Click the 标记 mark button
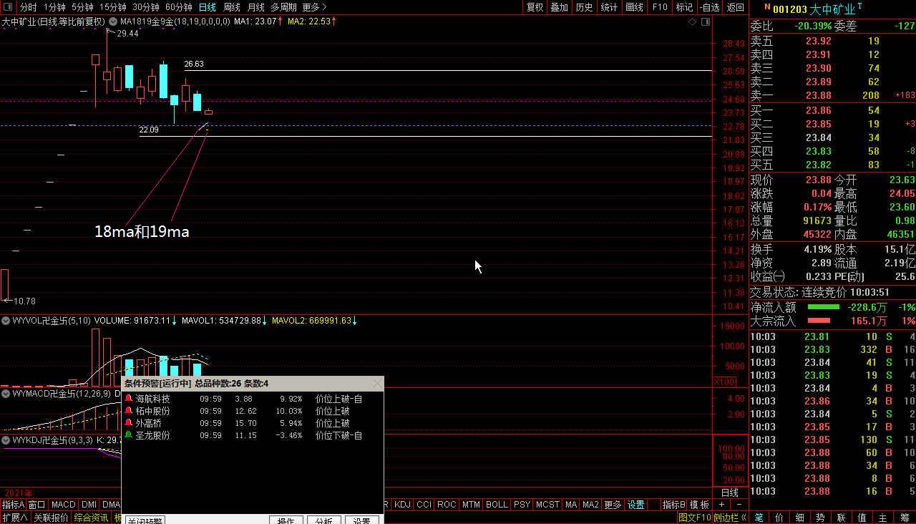The height and width of the screenshot is (524, 916). point(684,7)
